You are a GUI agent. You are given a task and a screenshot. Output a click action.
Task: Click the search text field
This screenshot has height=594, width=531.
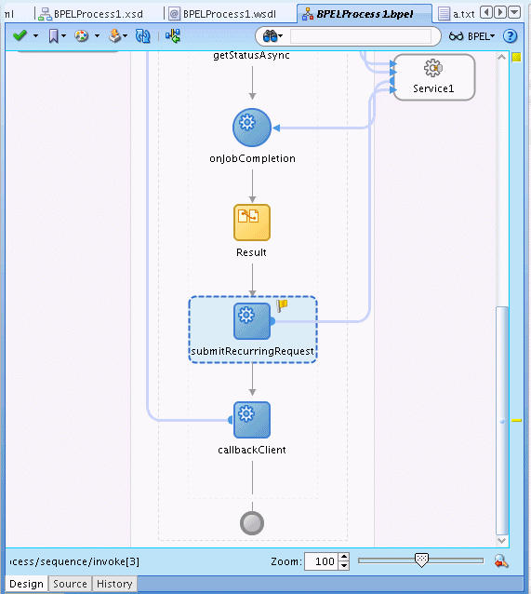(361, 36)
